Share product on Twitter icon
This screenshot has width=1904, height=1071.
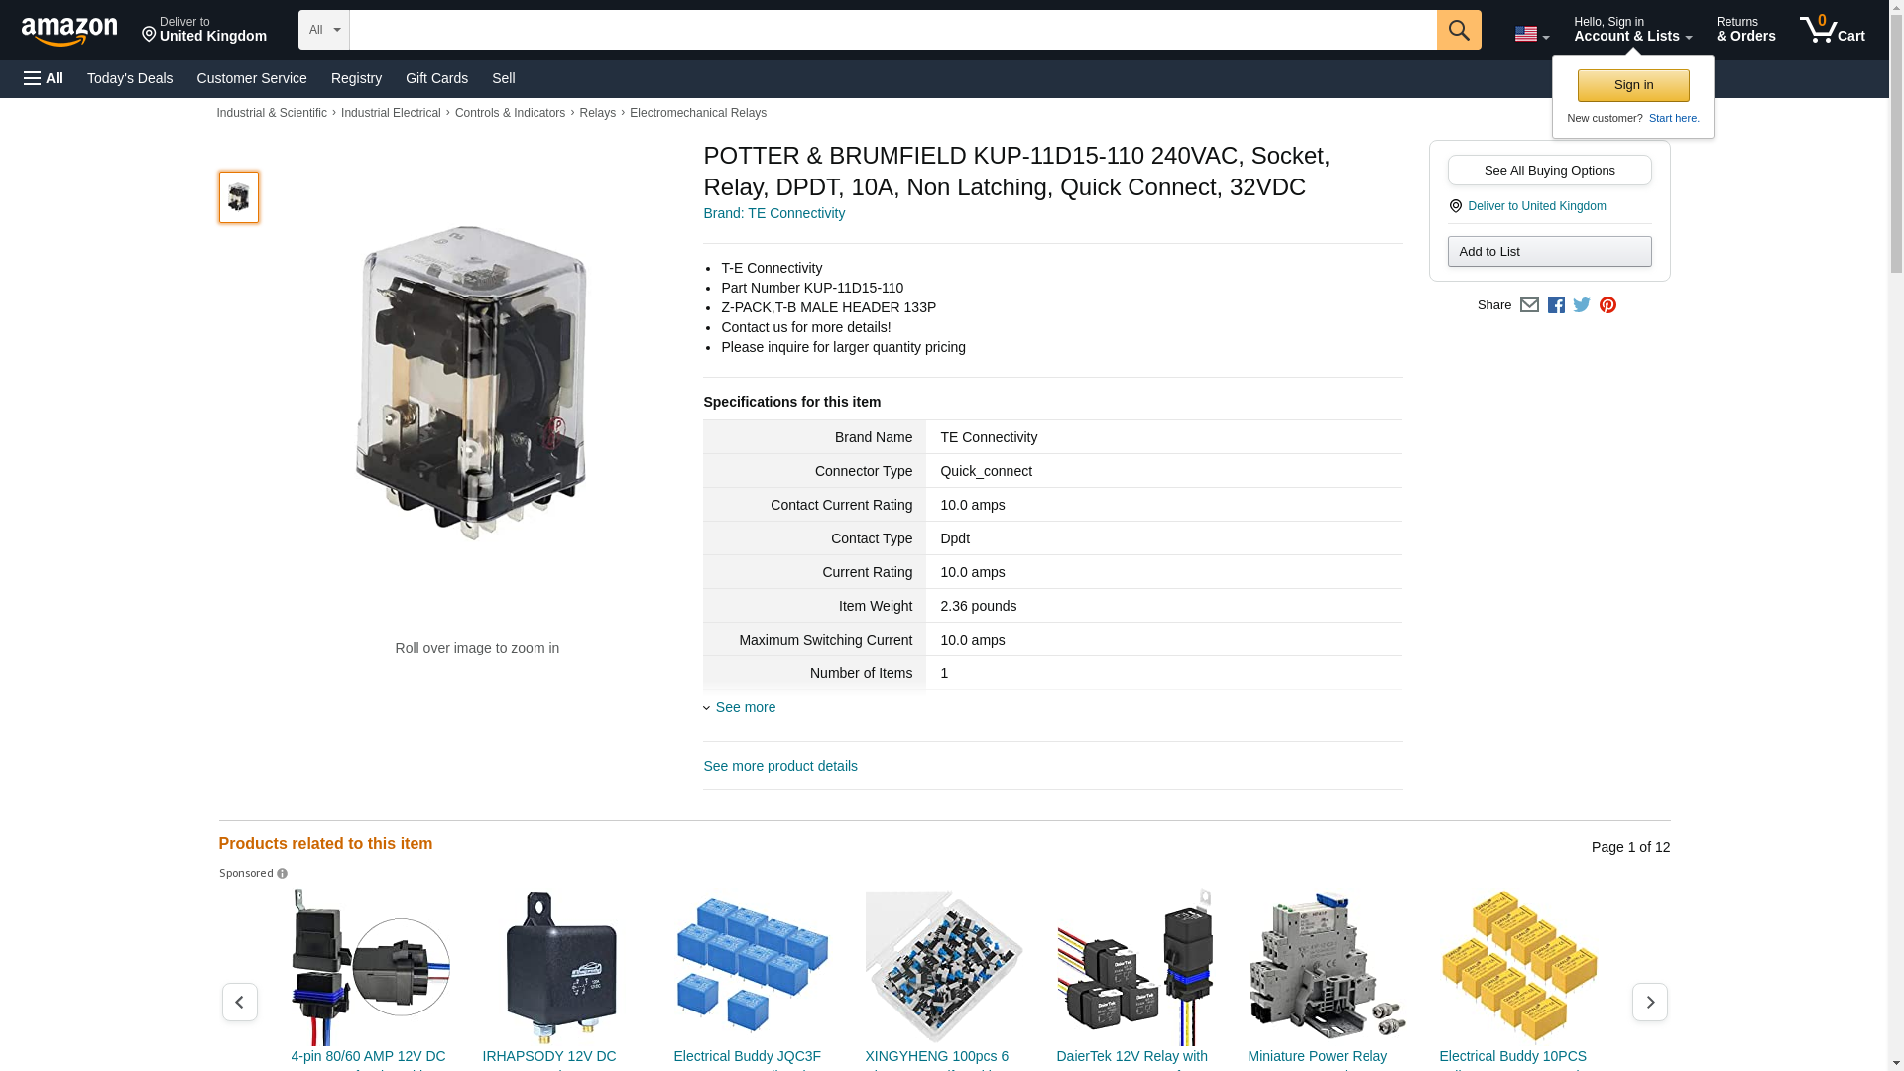(x=1582, y=305)
